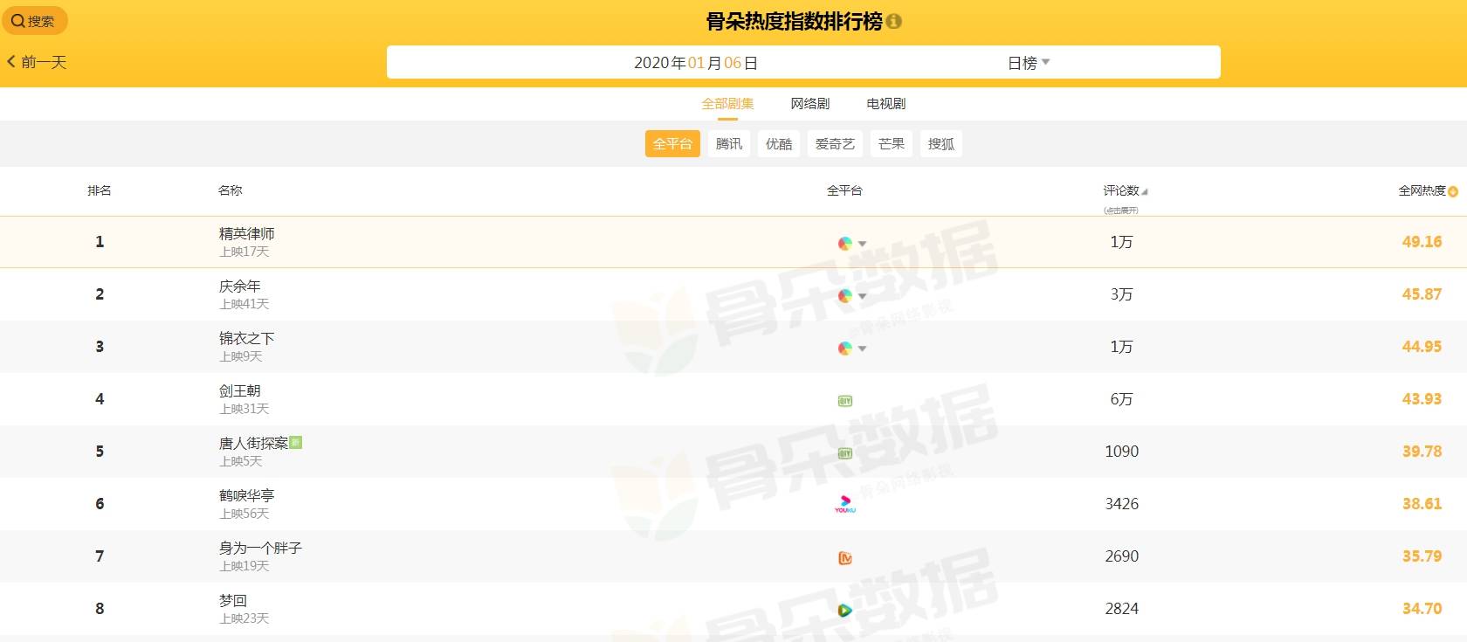Go back to 前一天 (previous day)
This screenshot has width=1467, height=642.
tap(37, 62)
